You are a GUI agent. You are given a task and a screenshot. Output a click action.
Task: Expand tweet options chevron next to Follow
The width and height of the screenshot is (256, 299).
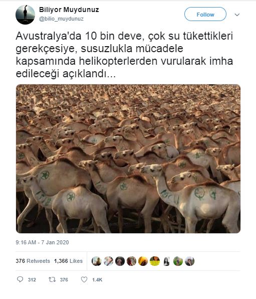point(237,15)
